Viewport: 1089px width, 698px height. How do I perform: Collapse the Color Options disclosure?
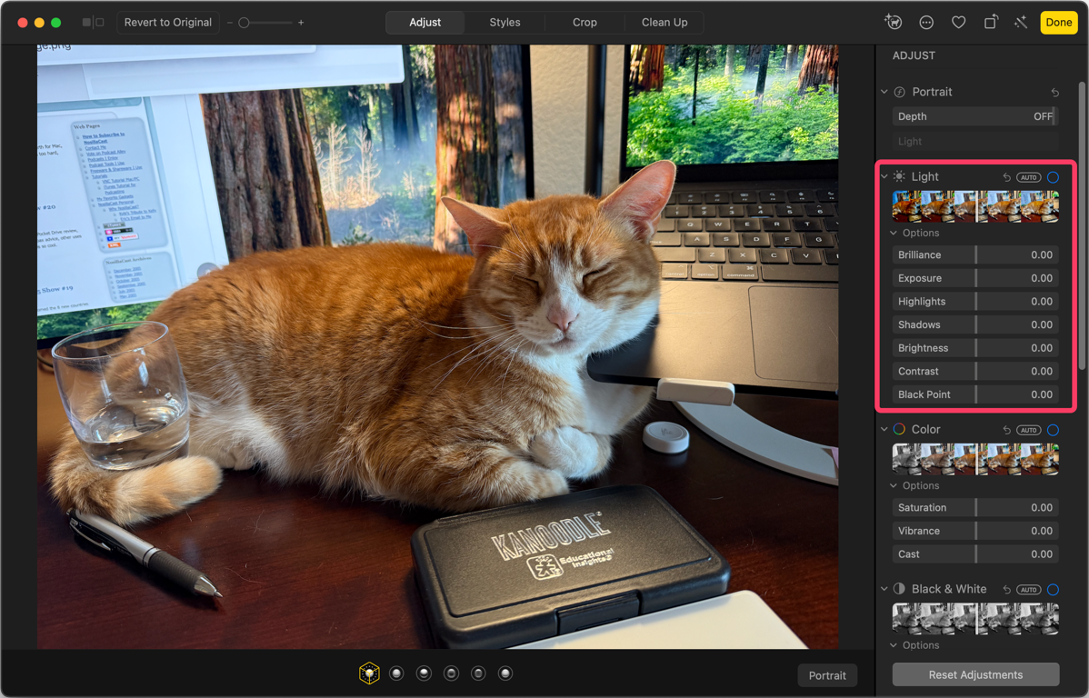coord(894,486)
